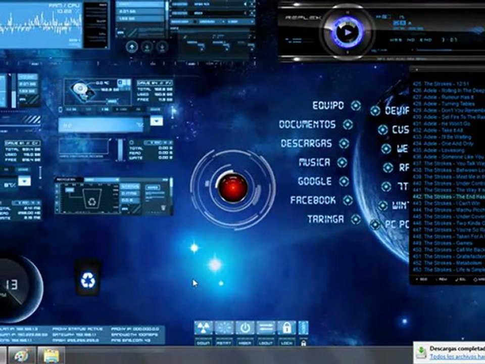Open EQUIPO launcher link

click(x=328, y=106)
